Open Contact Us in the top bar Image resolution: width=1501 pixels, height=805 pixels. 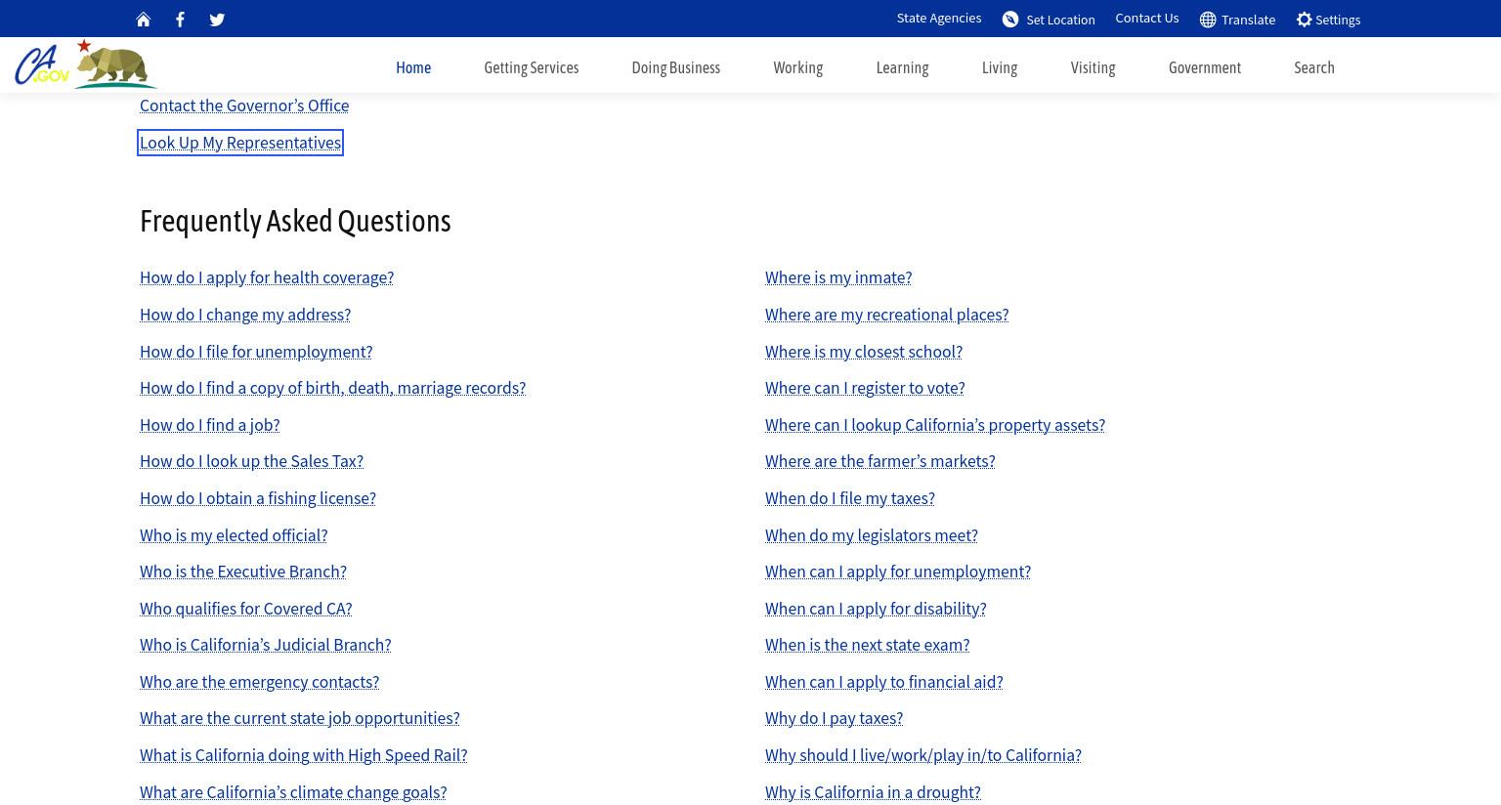[1147, 18]
